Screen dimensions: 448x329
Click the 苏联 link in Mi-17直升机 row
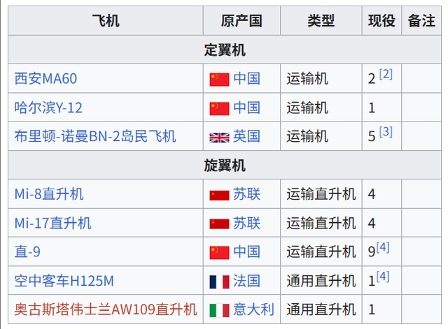click(247, 223)
